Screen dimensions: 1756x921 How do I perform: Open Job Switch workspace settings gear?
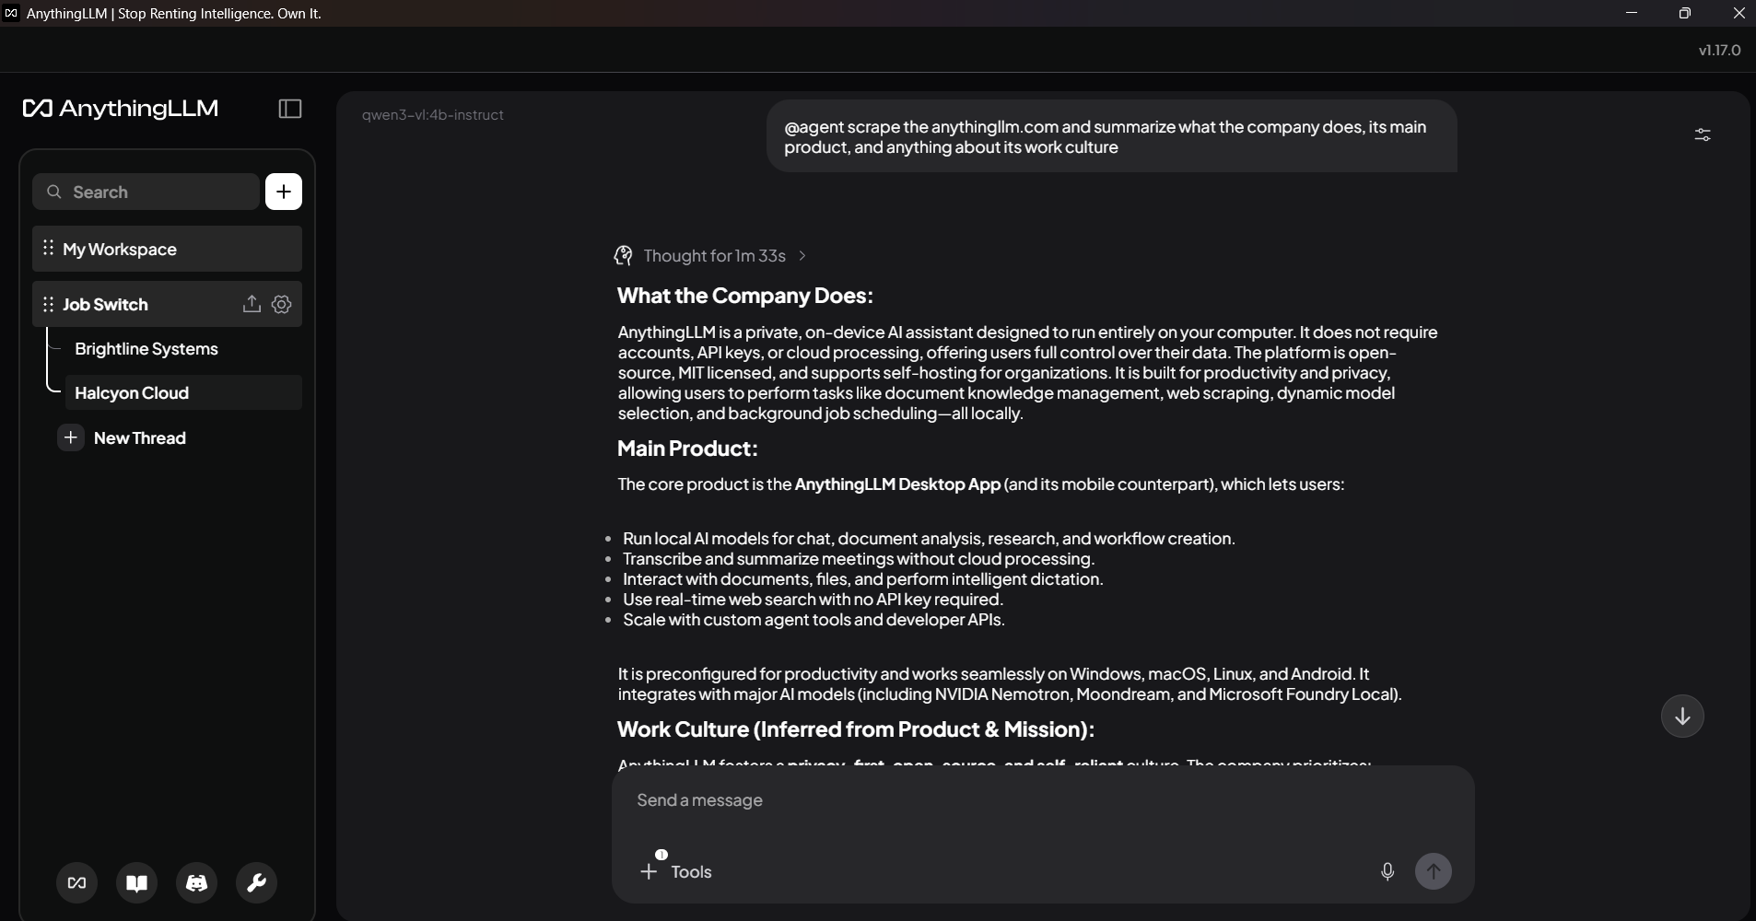(282, 304)
